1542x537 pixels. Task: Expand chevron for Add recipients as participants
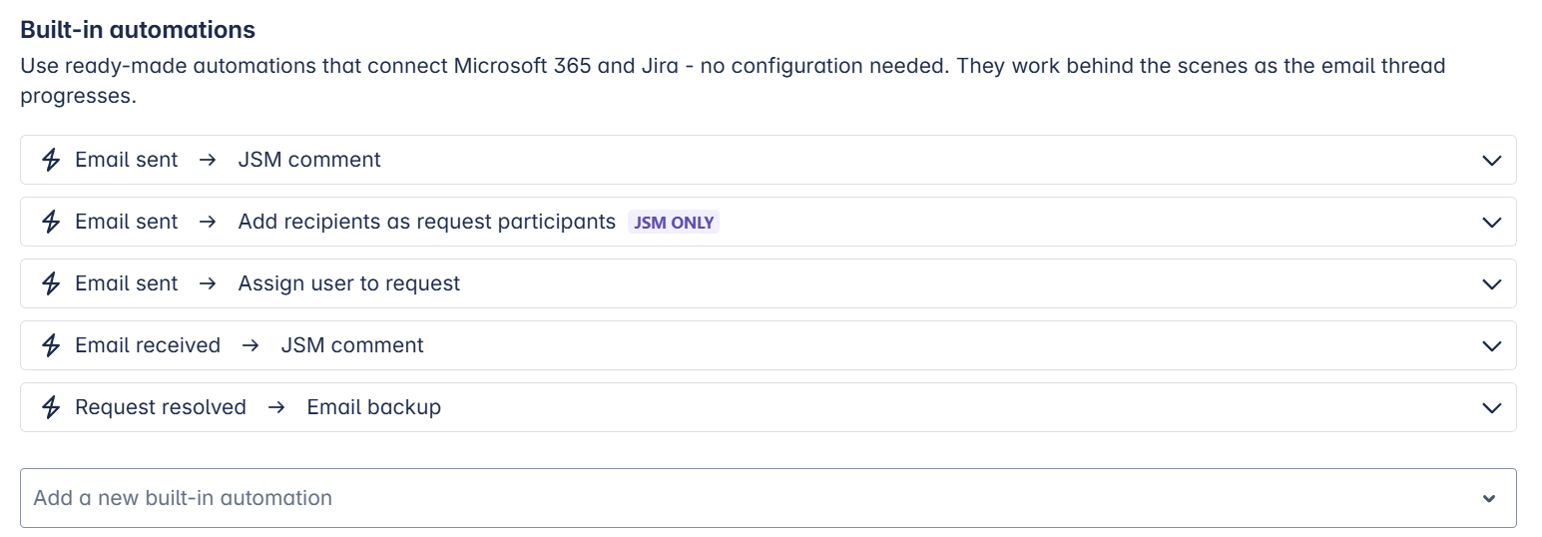1491,222
